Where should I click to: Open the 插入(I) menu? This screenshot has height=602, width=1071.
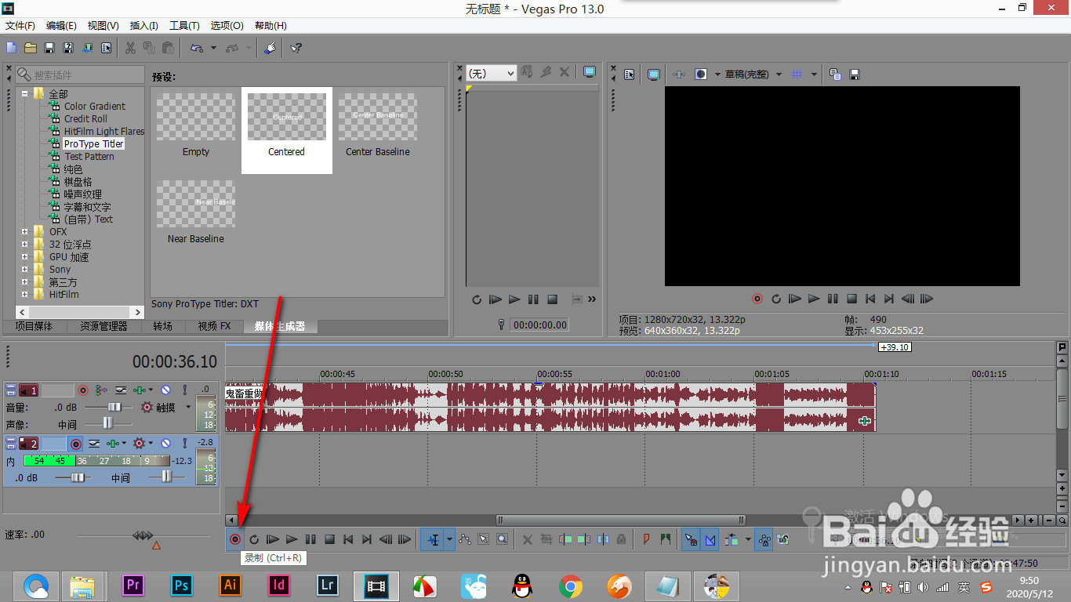tap(143, 26)
